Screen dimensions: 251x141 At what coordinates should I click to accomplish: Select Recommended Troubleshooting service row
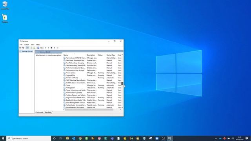pyautogui.click(x=93, y=107)
